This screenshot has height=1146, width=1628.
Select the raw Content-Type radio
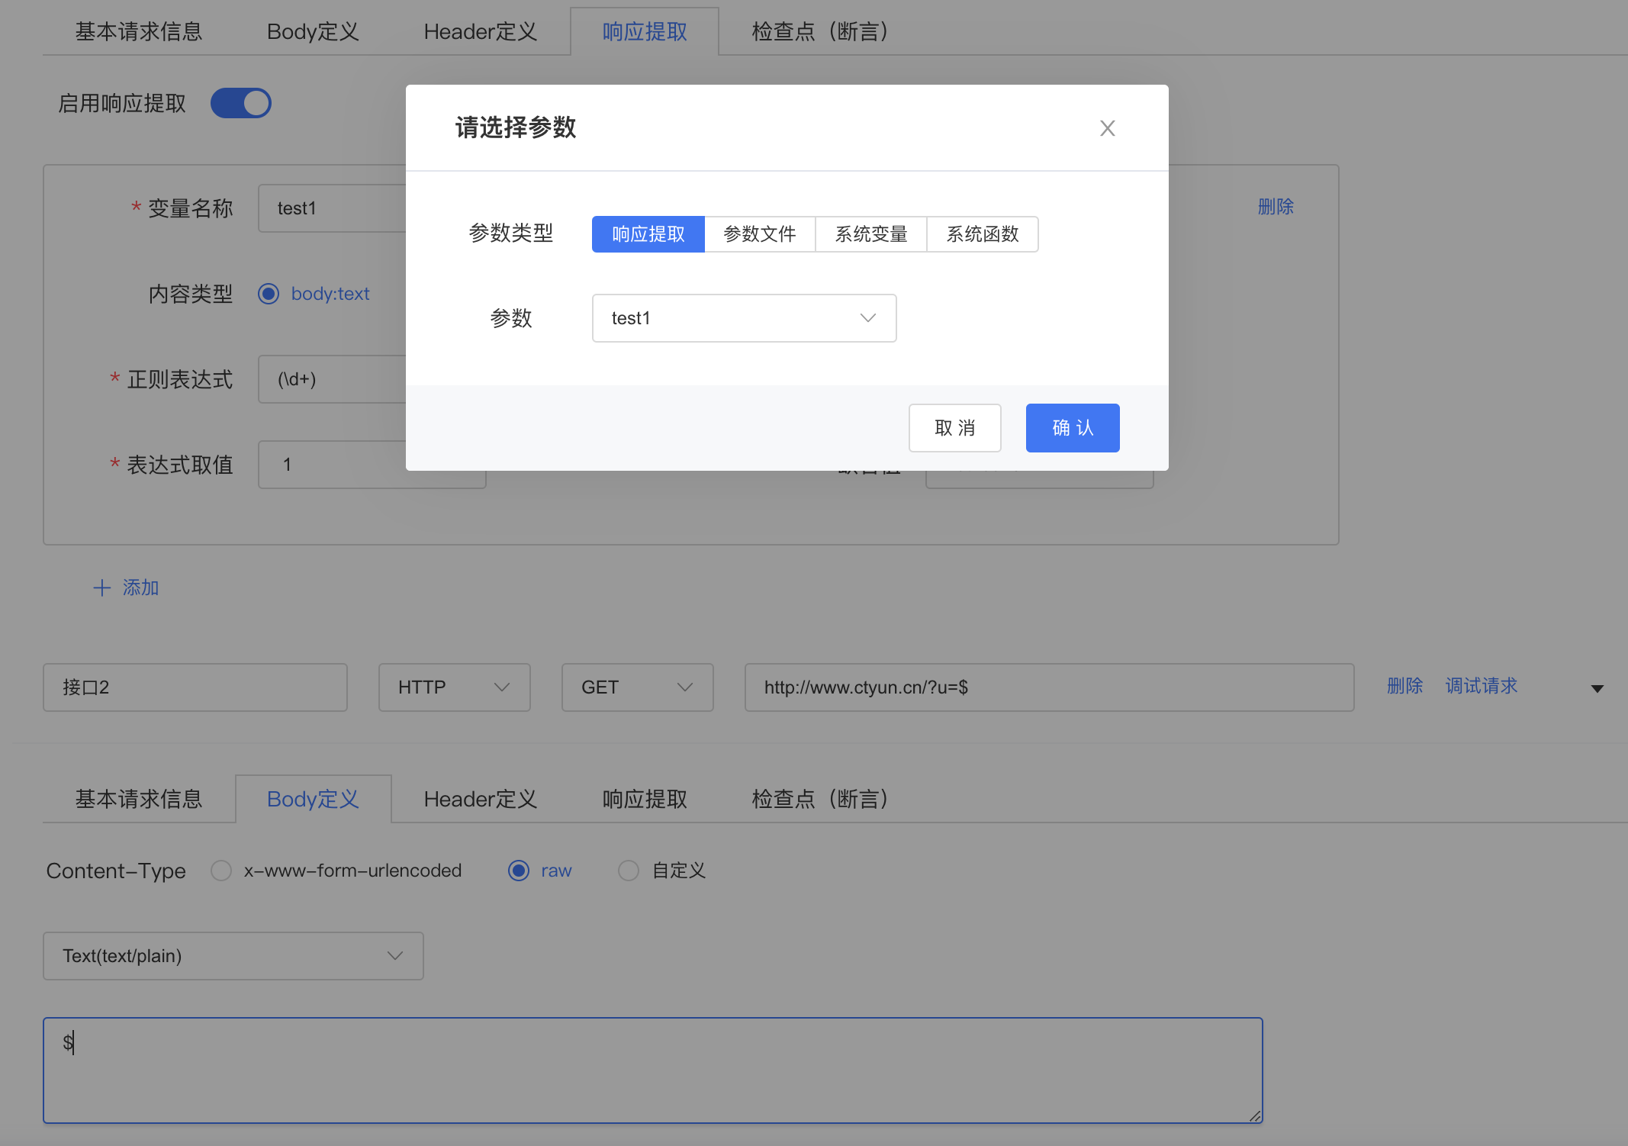click(519, 871)
